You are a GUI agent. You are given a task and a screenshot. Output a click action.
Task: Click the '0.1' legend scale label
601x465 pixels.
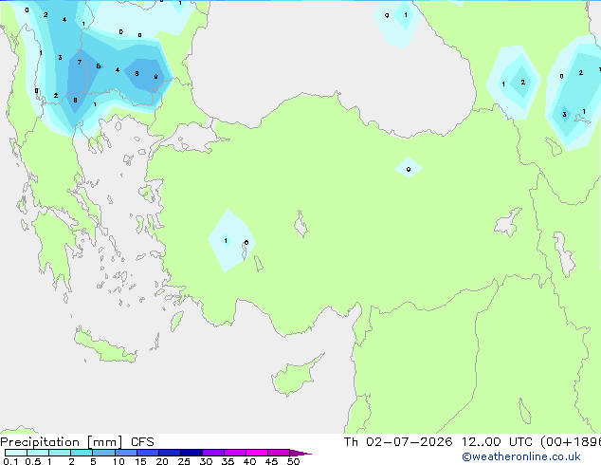tap(10, 461)
